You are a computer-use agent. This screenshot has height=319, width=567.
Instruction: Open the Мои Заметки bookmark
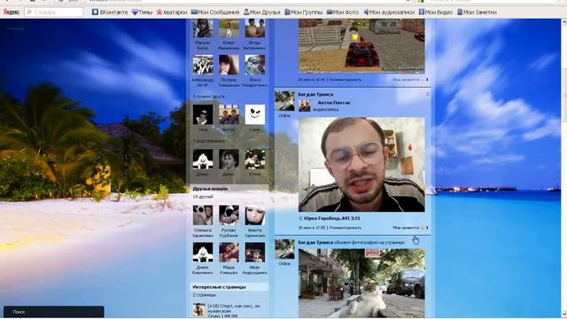click(477, 12)
